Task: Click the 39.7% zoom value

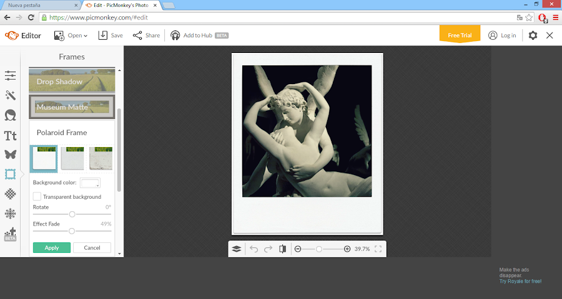Action: point(362,249)
